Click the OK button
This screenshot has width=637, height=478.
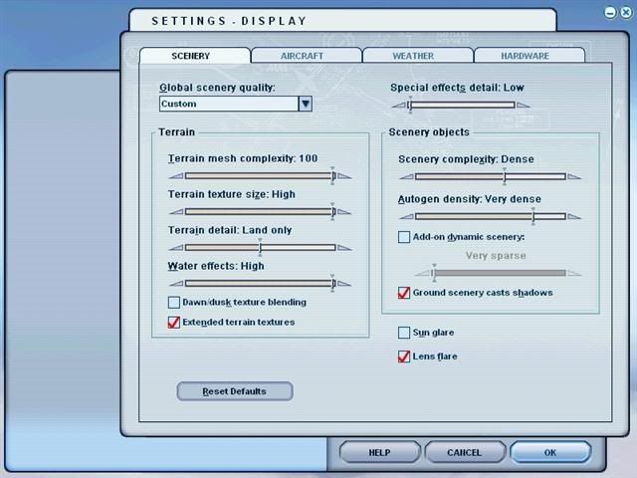(x=550, y=452)
